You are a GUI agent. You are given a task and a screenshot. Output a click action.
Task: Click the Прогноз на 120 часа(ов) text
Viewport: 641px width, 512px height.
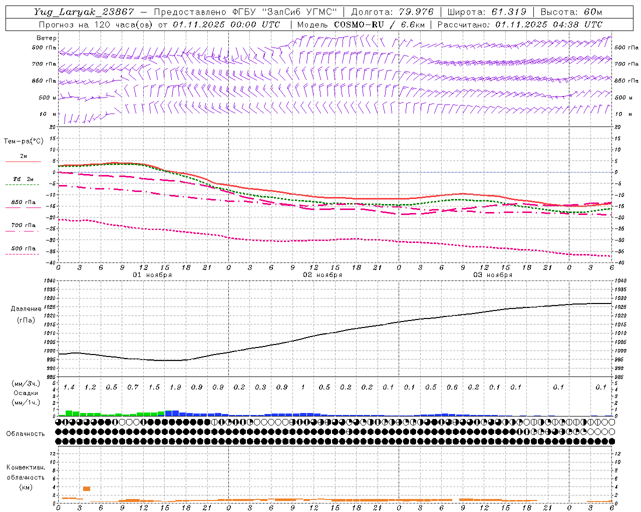click(x=95, y=24)
